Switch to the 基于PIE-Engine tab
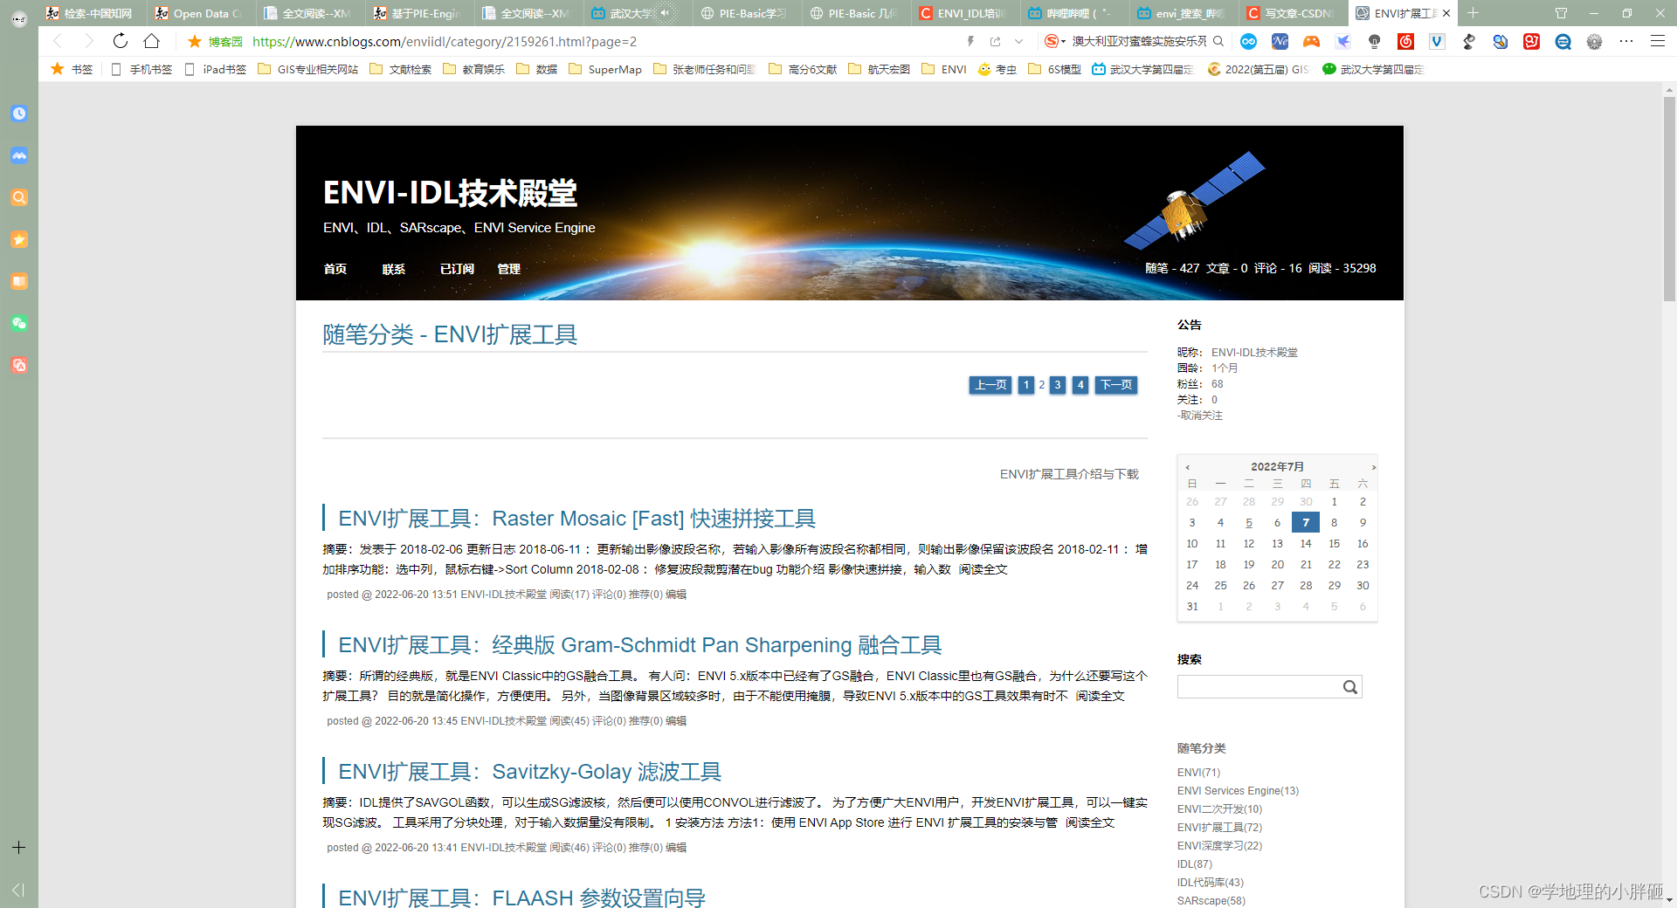 [419, 13]
